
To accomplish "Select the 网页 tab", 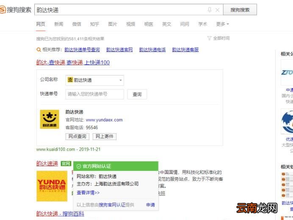I will pos(41,24).
